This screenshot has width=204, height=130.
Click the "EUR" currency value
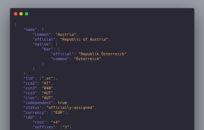[x=59, y=113]
